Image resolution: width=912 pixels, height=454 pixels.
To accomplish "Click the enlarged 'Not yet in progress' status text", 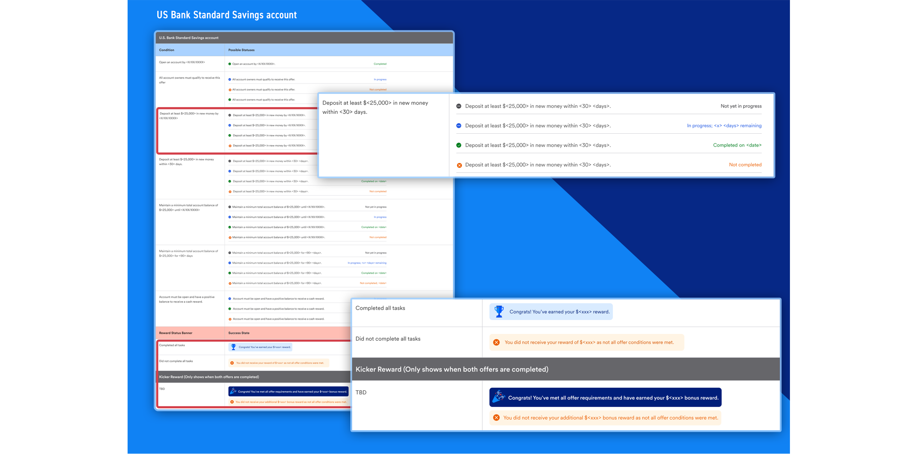I will 741,106.
